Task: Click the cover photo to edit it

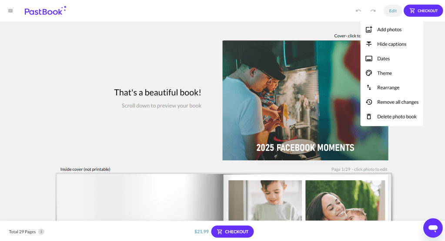Action: point(291,101)
